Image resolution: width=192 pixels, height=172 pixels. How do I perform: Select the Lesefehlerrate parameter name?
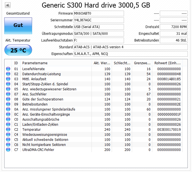point(33,69)
